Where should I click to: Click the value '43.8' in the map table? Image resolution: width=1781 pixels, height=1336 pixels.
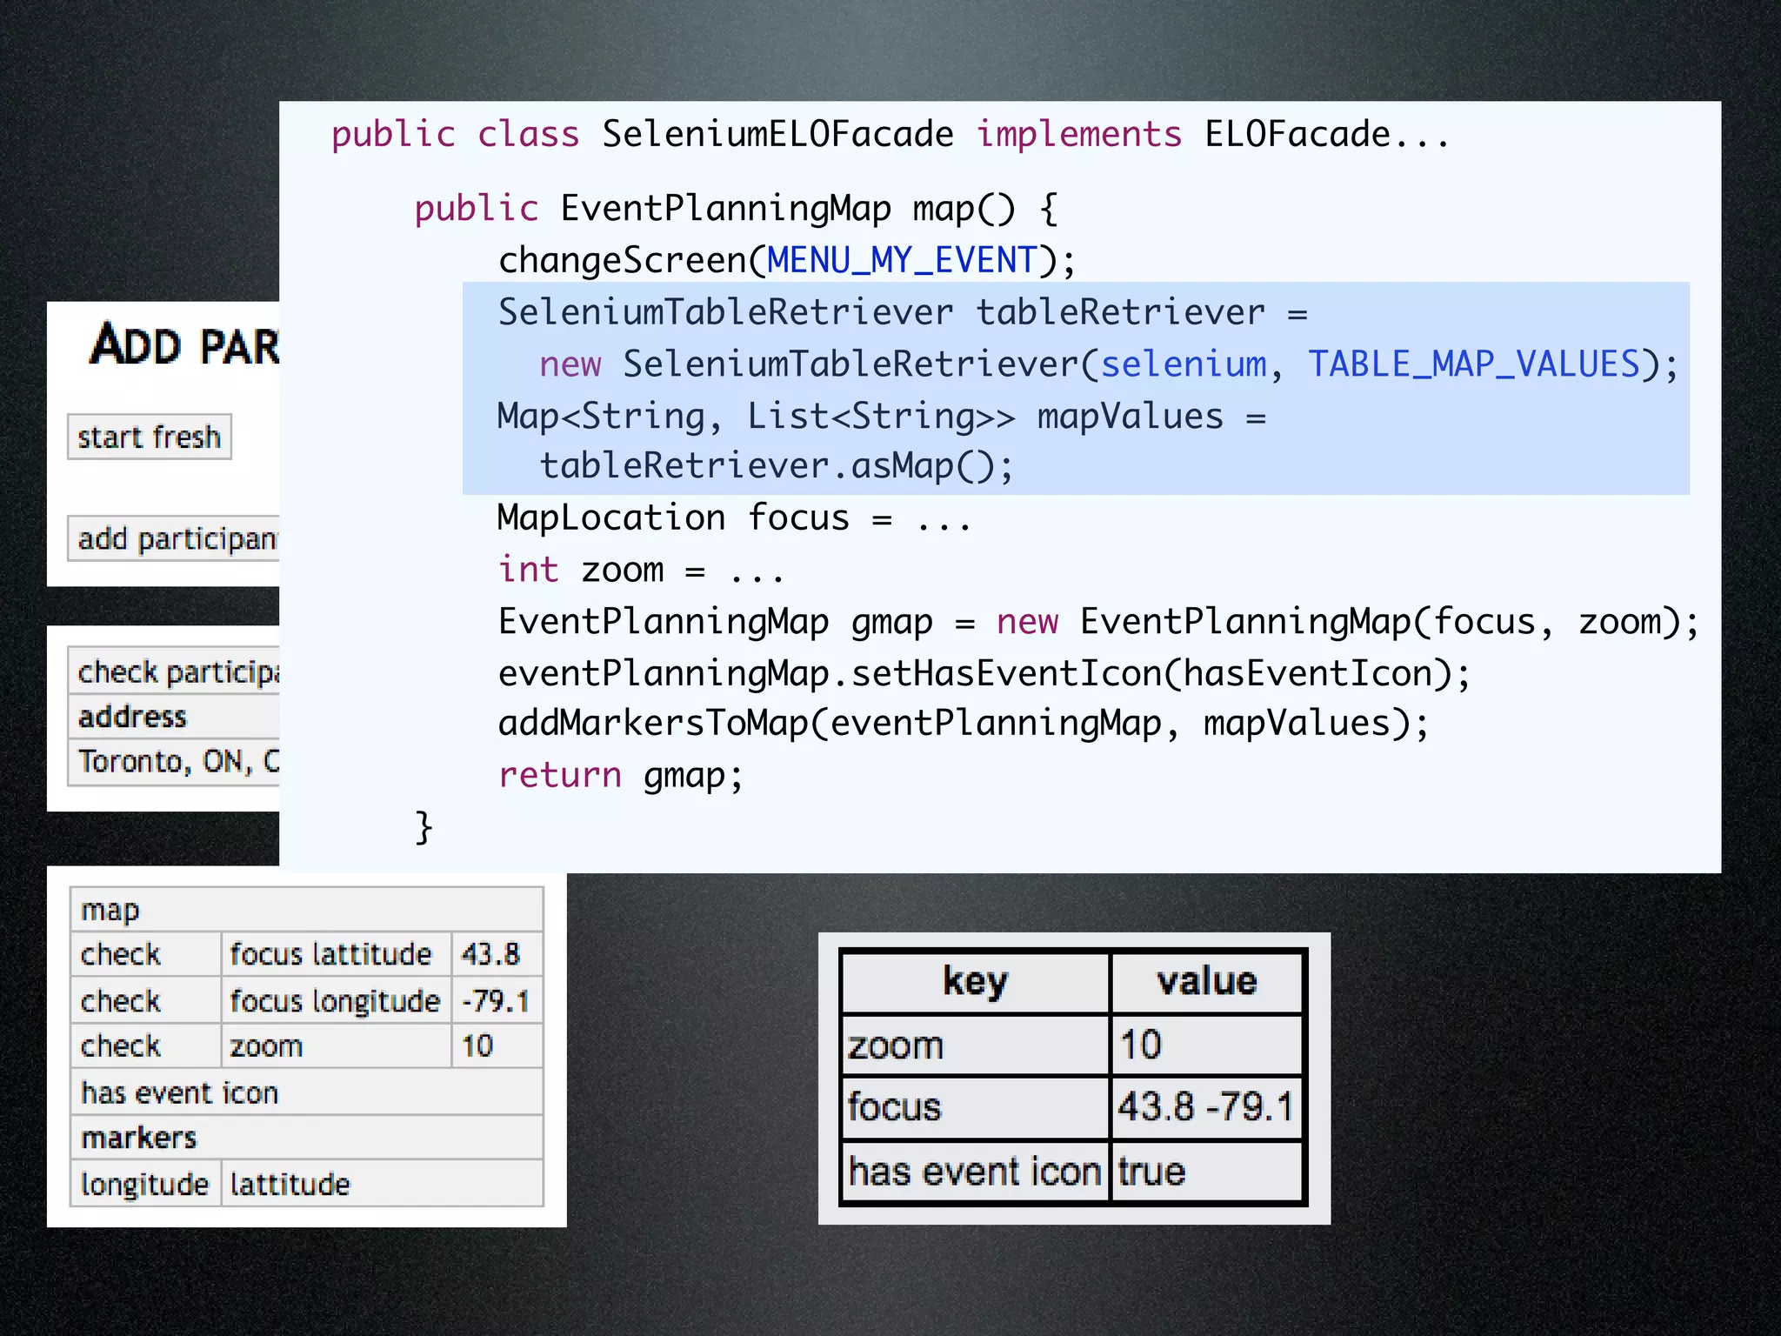point(497,955)
